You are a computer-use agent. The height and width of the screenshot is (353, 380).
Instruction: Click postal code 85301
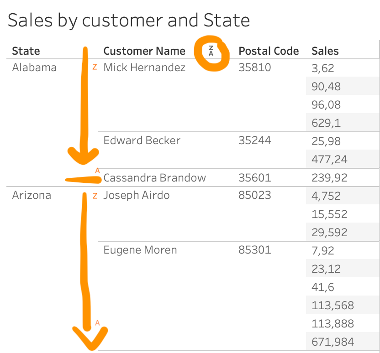[255, 250]
